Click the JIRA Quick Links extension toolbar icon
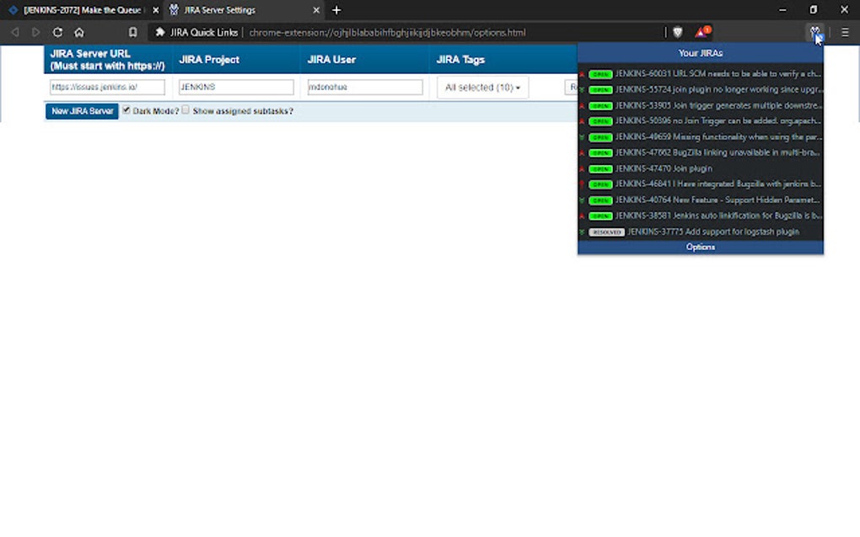The image size is (860, 537). [814, 32]
